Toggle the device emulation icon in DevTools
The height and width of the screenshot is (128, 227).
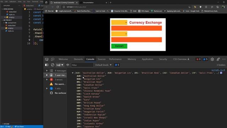pyautogui.click(x=52, y=59)
